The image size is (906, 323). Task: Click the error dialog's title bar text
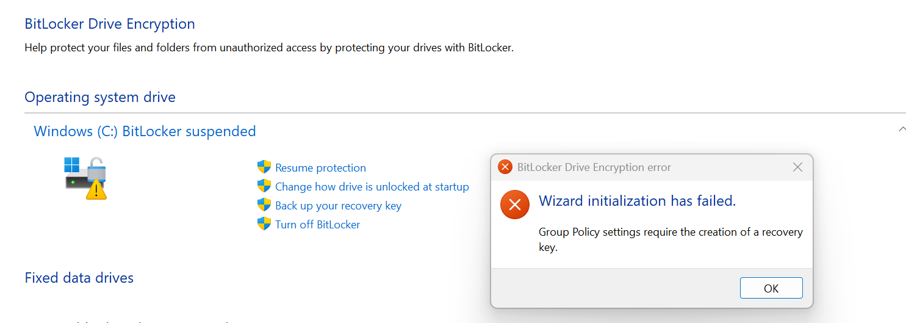pos(594,167)
